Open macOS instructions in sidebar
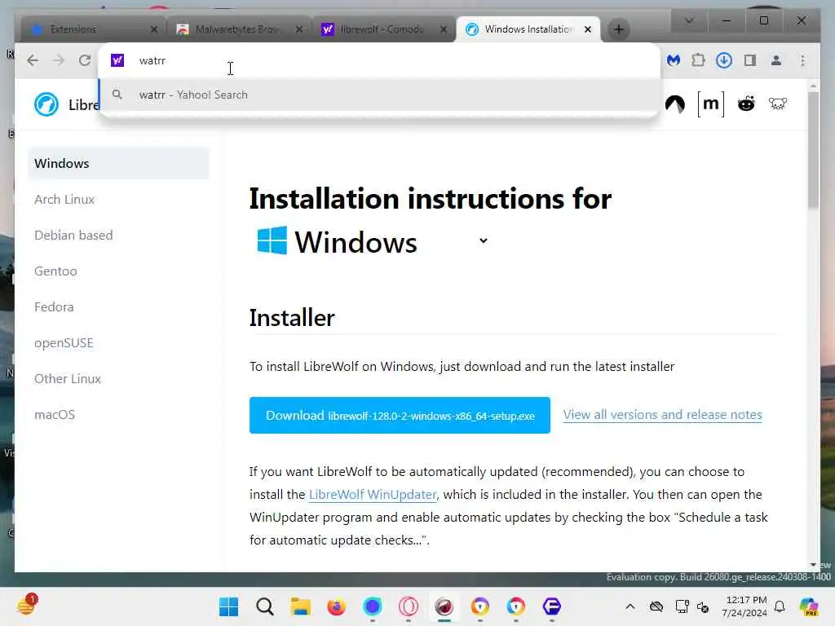 (55, 414)
